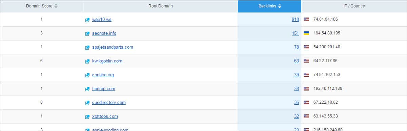407x131 pixels.
Task: Select the Root Domain column header
Action: point(160,6)
